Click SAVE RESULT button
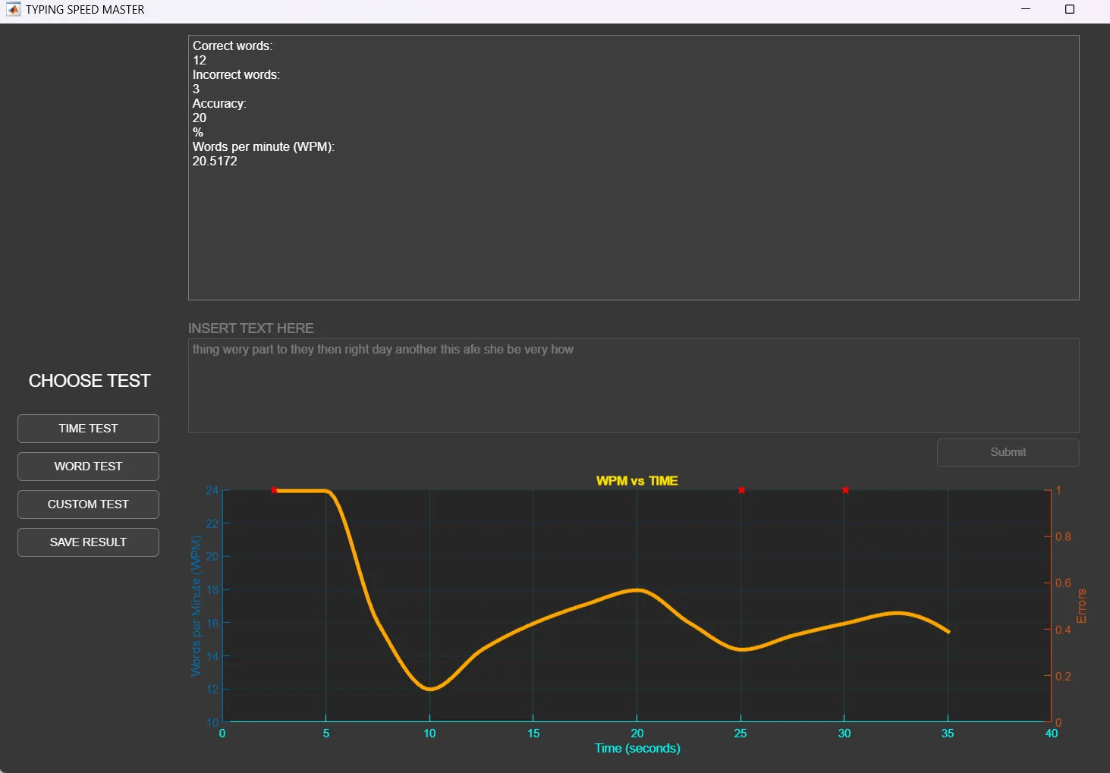Screen dimensions: 1110x773 (88, 542)
